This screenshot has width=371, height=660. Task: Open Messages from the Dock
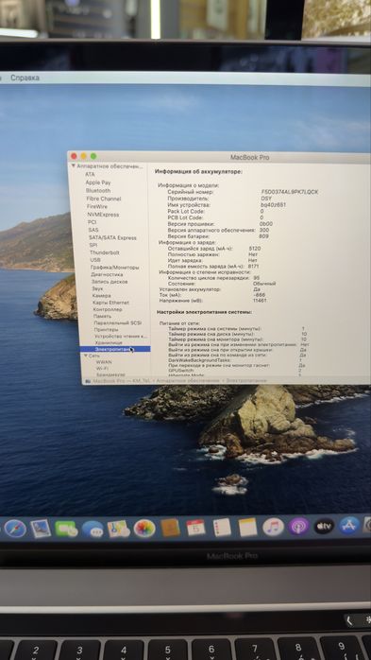point(93,530)
